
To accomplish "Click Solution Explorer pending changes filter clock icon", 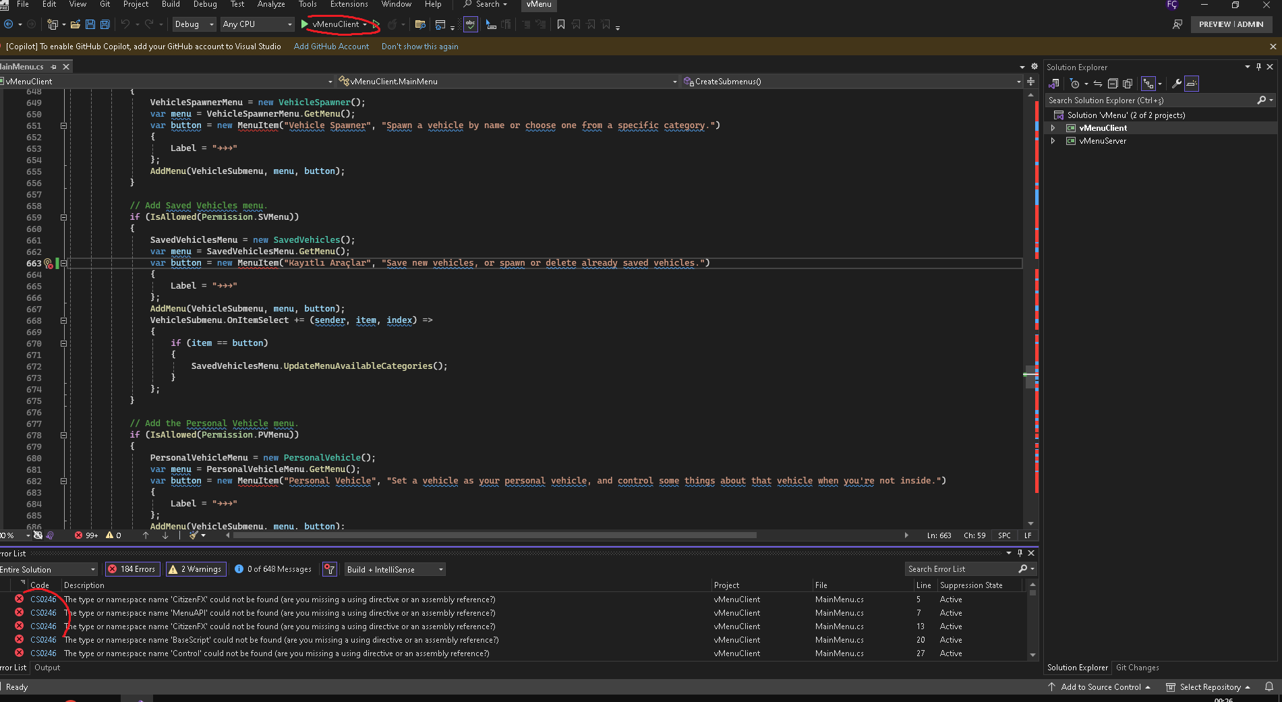I will 1075,84.
